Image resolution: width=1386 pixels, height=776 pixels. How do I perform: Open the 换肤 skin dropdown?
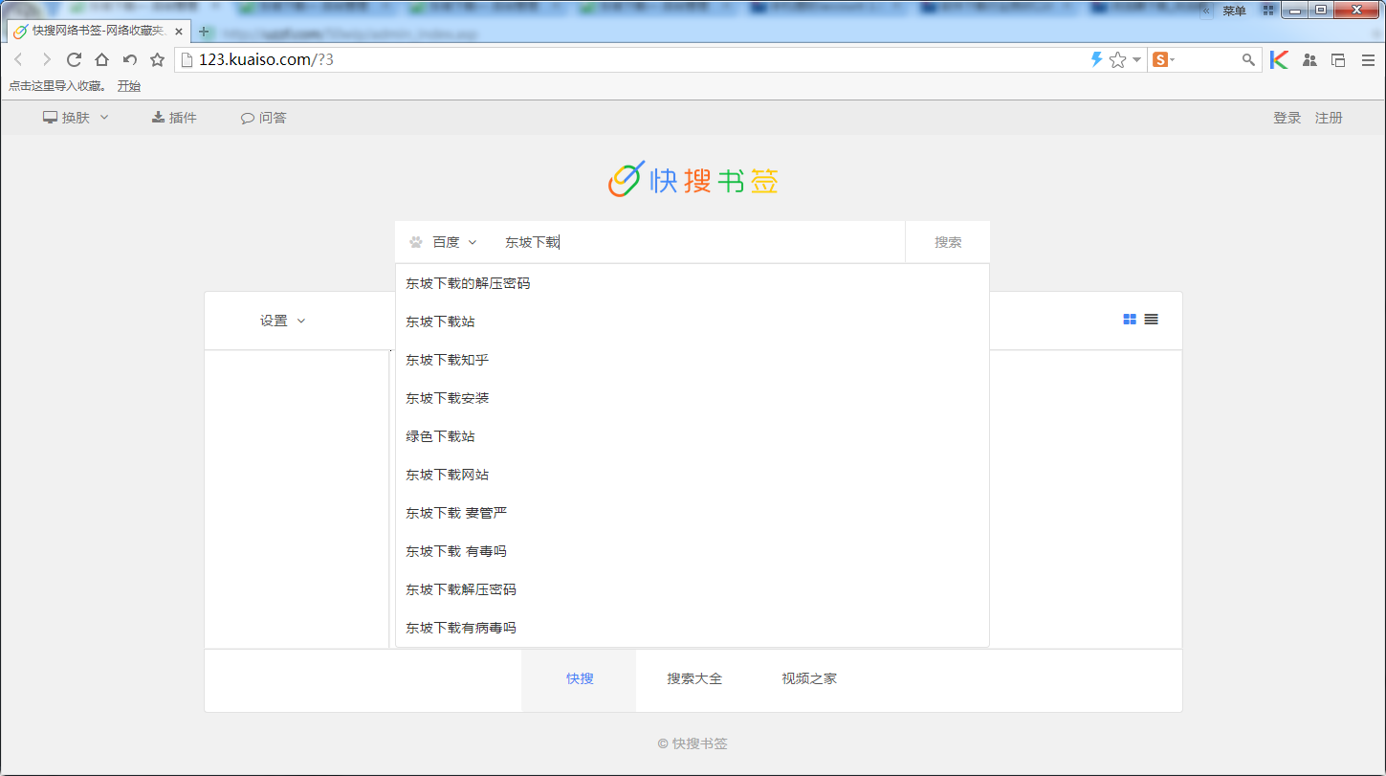(x=77, y=118)
